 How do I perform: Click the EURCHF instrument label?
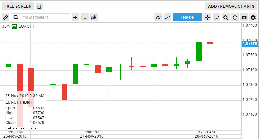[x=26, y=26]
